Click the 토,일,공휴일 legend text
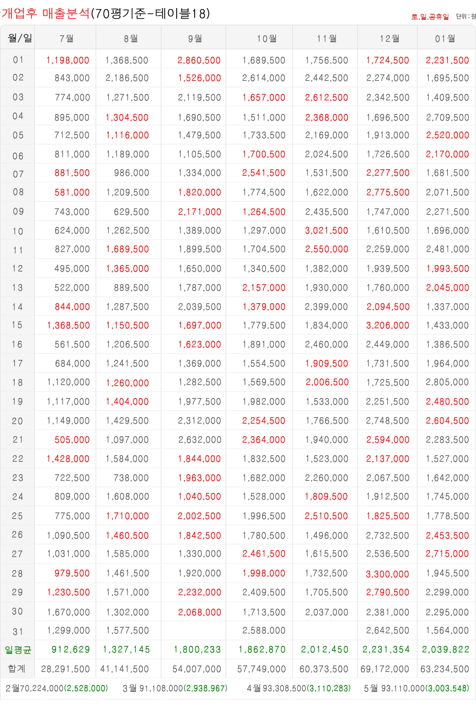The height and width of the screenshot is (715, 476). (x=430, y=17)
